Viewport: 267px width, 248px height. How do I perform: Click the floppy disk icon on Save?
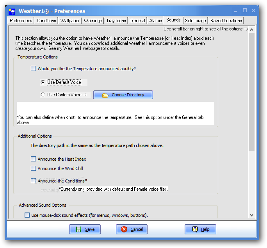coord(78,229)
